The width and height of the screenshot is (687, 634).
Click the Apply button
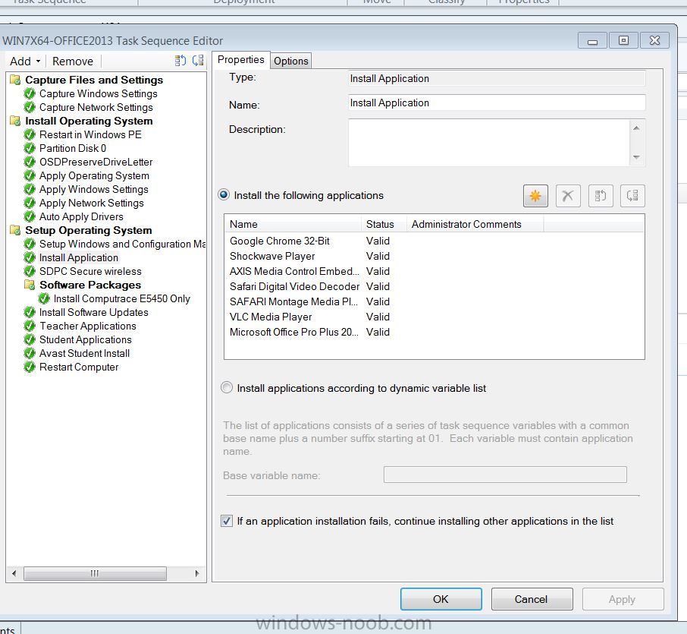coord(623,599)
